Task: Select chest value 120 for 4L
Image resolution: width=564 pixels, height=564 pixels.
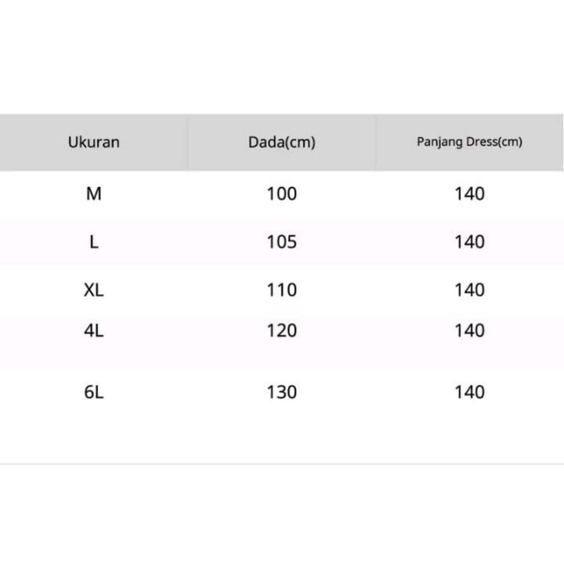Action: tap(281, 330)
